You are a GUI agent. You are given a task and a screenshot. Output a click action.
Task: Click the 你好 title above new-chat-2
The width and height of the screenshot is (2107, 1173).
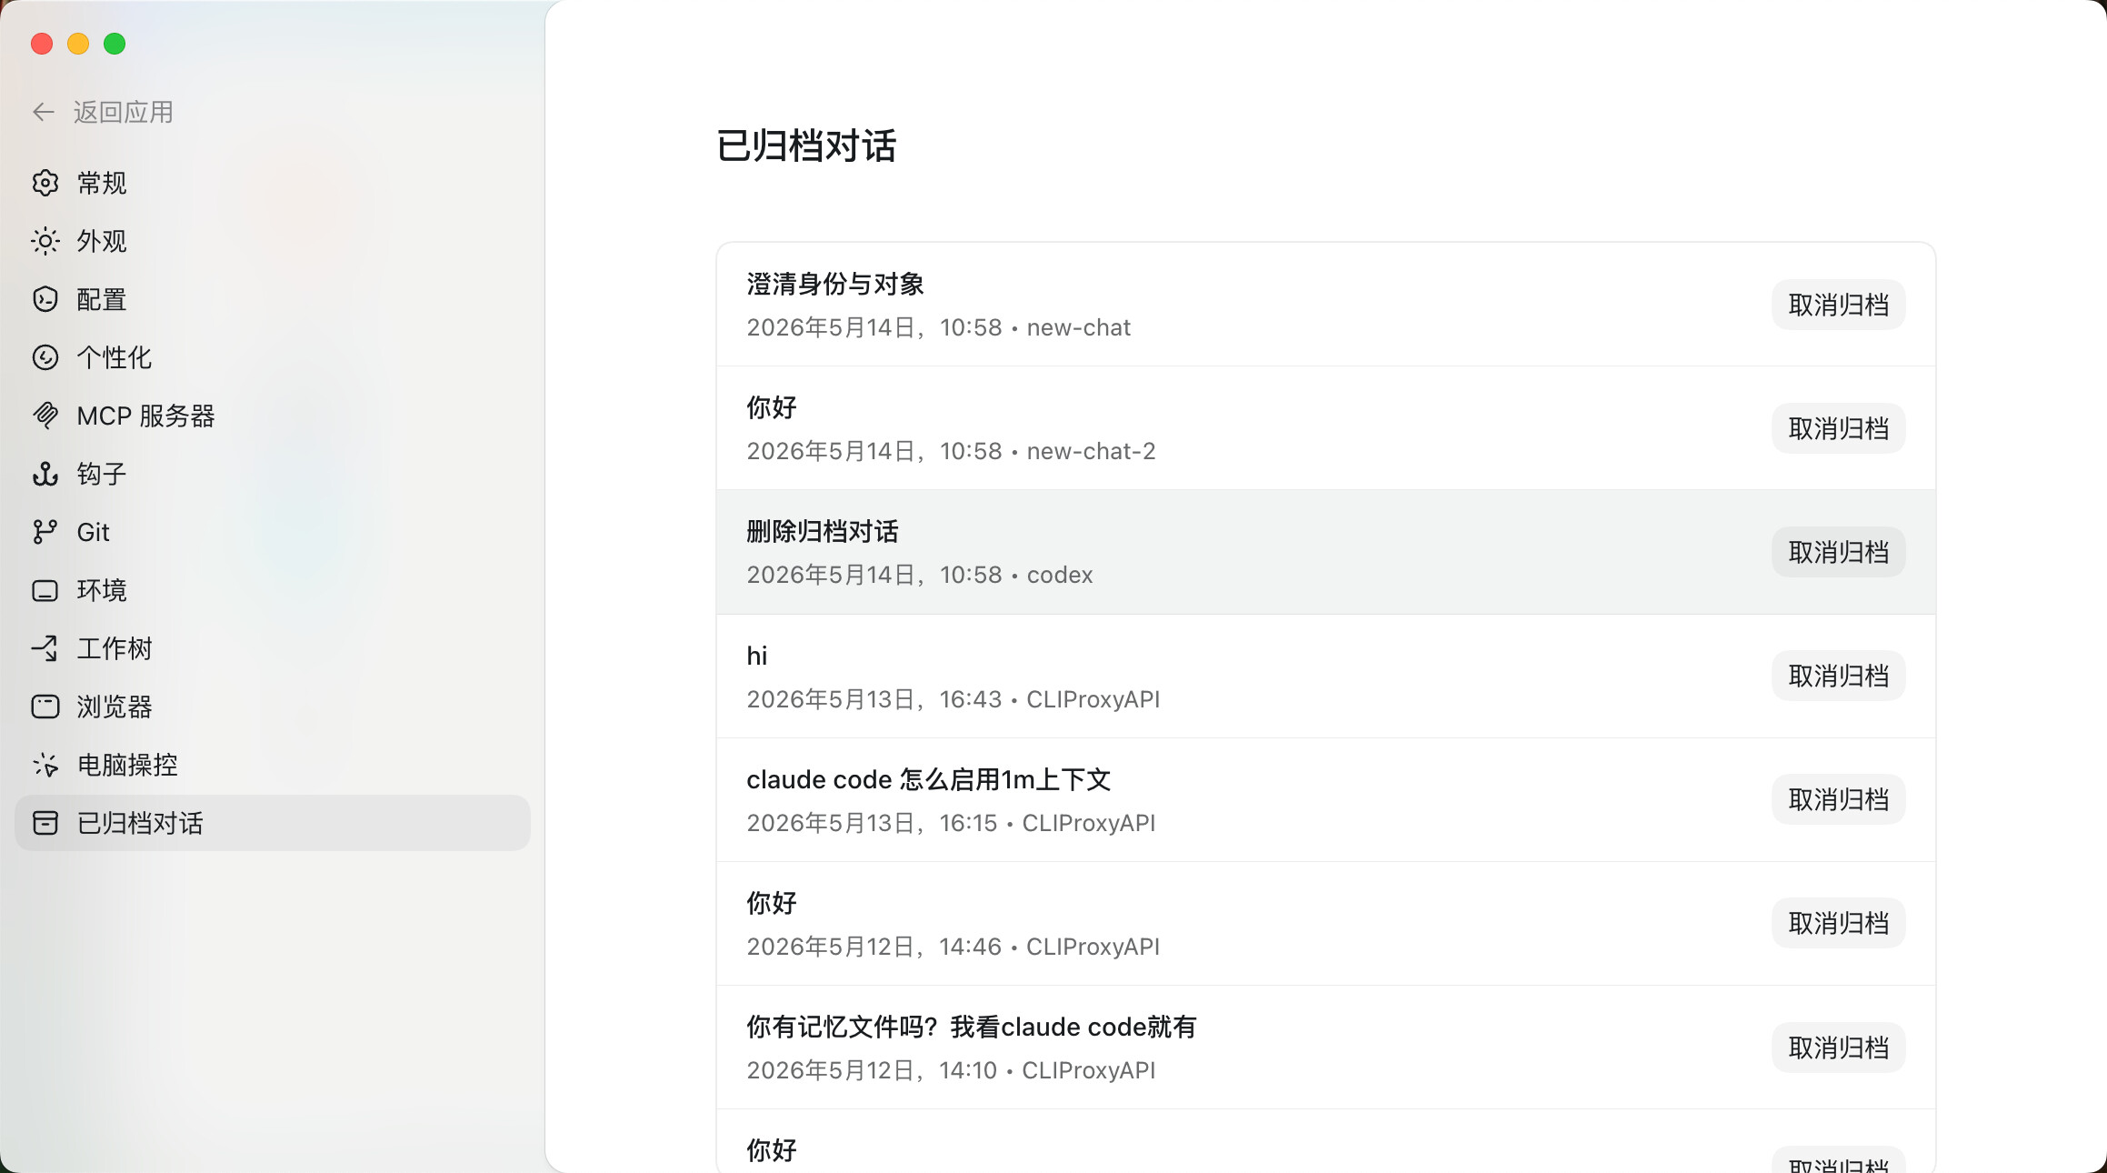772,407
